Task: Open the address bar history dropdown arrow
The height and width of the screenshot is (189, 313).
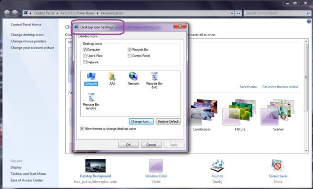Action: pos(232,14)
